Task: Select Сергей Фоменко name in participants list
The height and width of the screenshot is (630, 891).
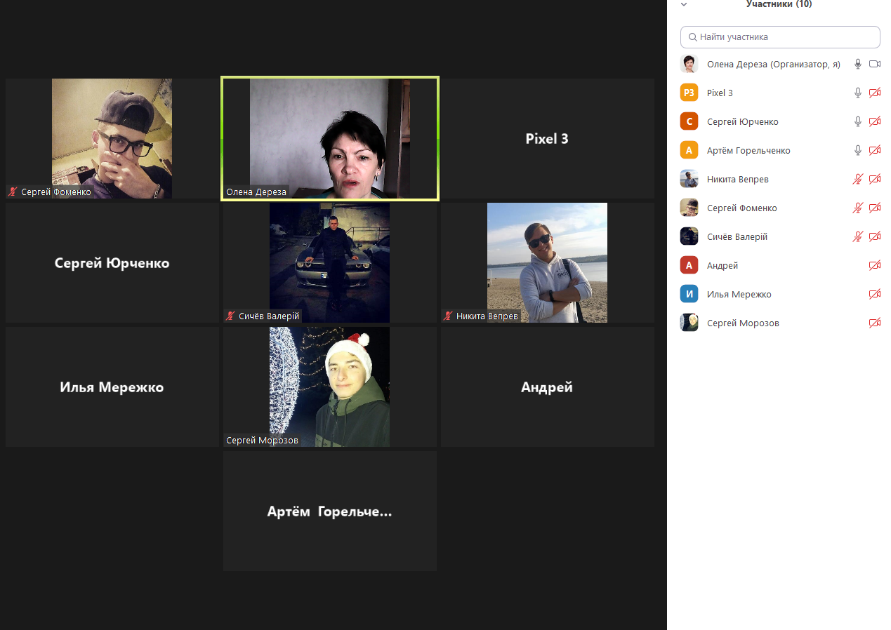Action: click(x=742, y=208)
